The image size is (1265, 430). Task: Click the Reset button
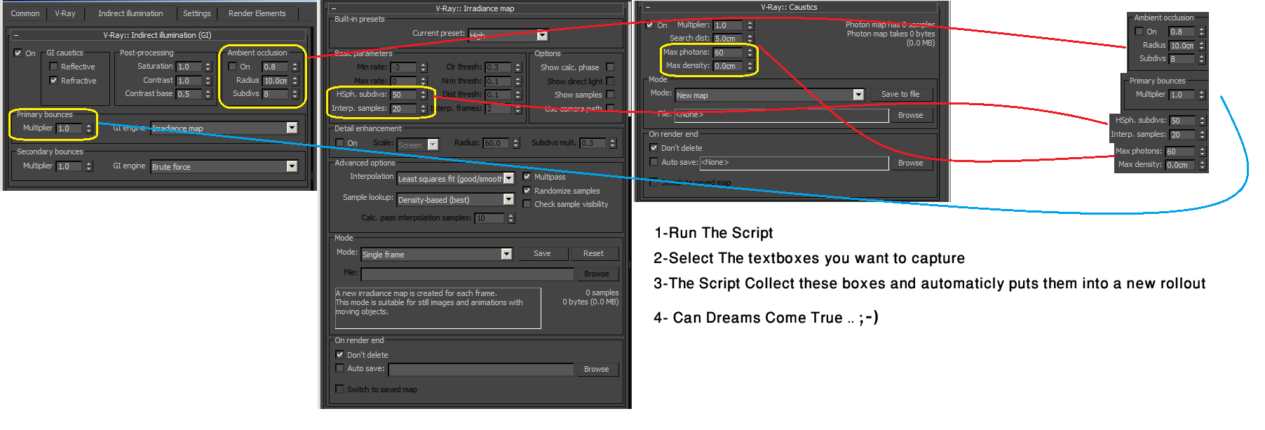593,253
